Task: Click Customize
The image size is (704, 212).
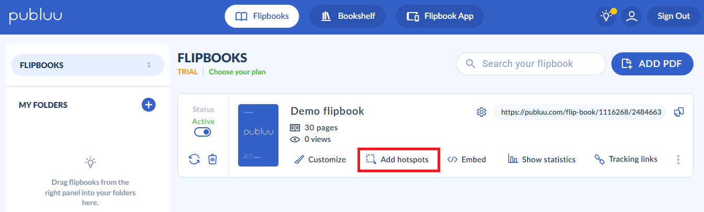Action: pos(320,159)
